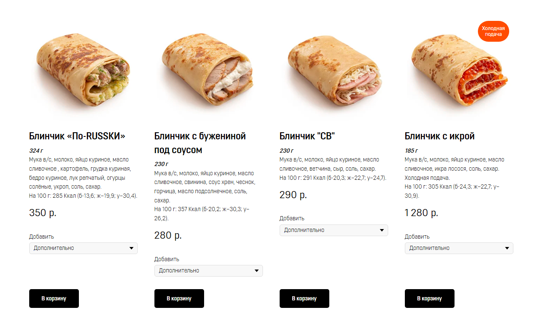The image size is (543, 320).
Task: Click the 1 280 р. price
Action: click(x=422, y=213)
